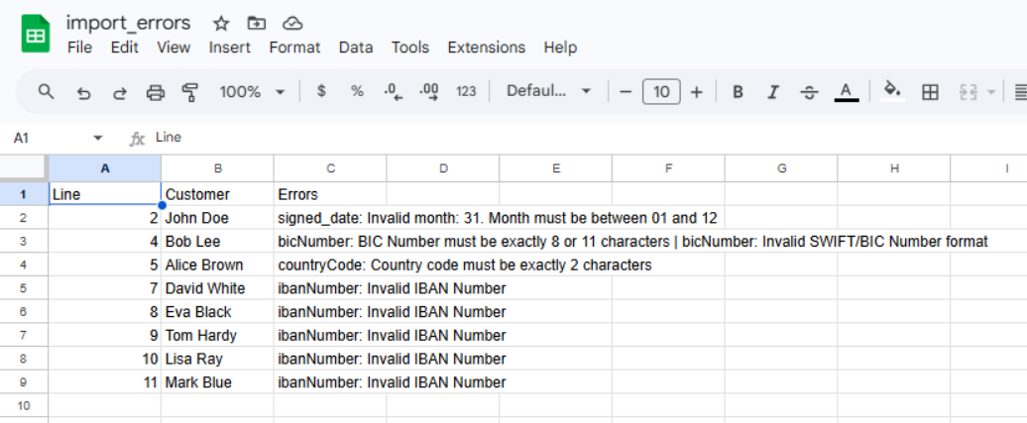Open the Data menu

click(356, 48)
